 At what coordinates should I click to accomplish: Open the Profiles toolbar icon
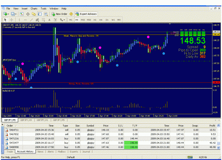(13, 14)
